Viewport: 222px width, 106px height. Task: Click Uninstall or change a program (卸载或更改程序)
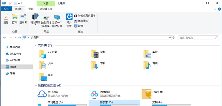tap(85, 16)
